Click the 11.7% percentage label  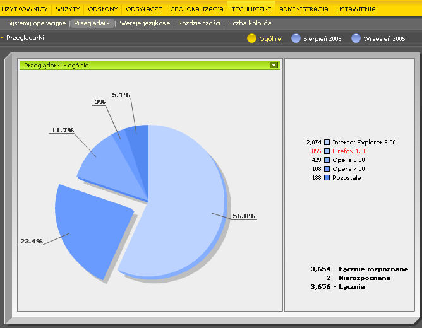(x=63, y=131)
